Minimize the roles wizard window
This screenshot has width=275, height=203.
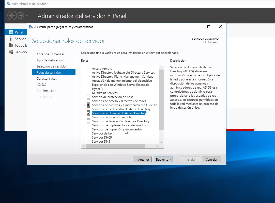click(197, 27)
